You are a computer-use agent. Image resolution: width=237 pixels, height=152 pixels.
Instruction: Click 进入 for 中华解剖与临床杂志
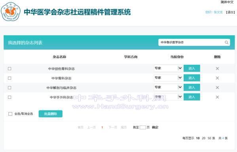point(192,87)
